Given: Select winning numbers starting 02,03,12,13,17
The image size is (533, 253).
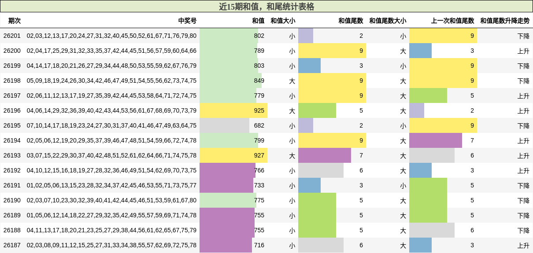Looking at the screenshot, I should 111,36.
